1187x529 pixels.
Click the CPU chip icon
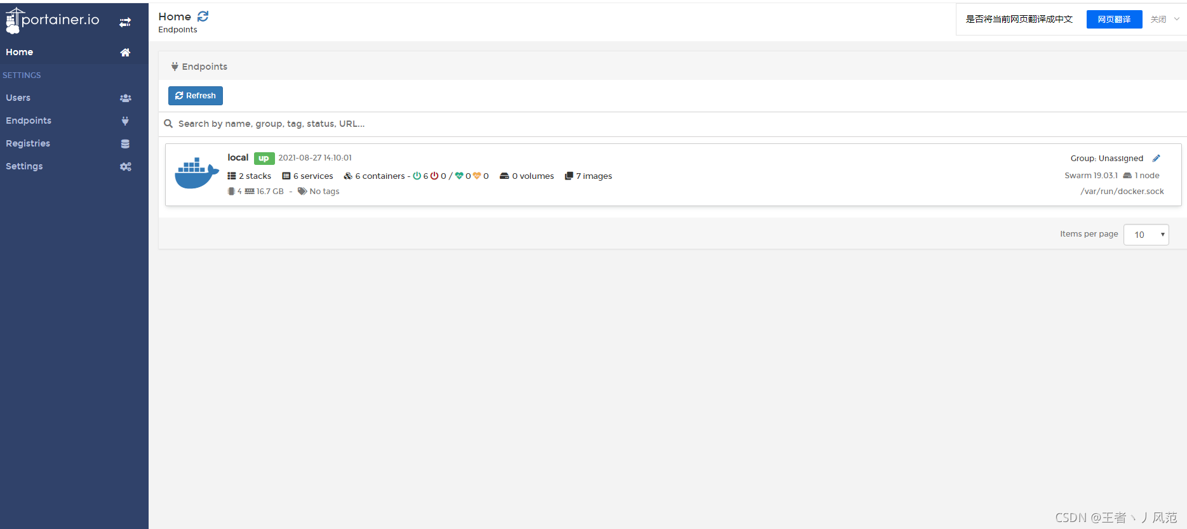[231, 192]
